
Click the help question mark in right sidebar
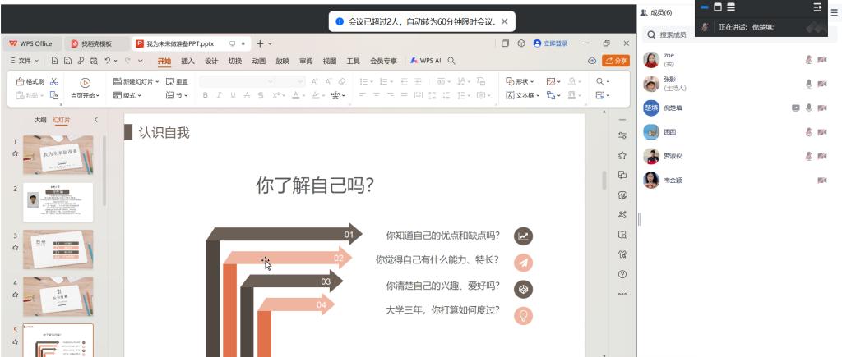coord(622,274)
